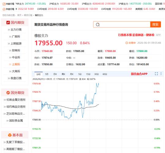The width and height of the screenshot is (165, 153).
Task: Focus the futures search input field
Action: (122, 24)
